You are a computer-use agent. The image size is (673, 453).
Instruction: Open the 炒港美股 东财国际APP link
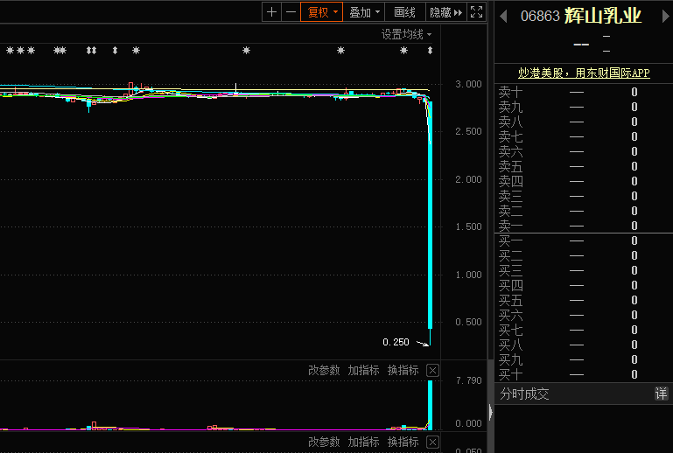[584, 74]
